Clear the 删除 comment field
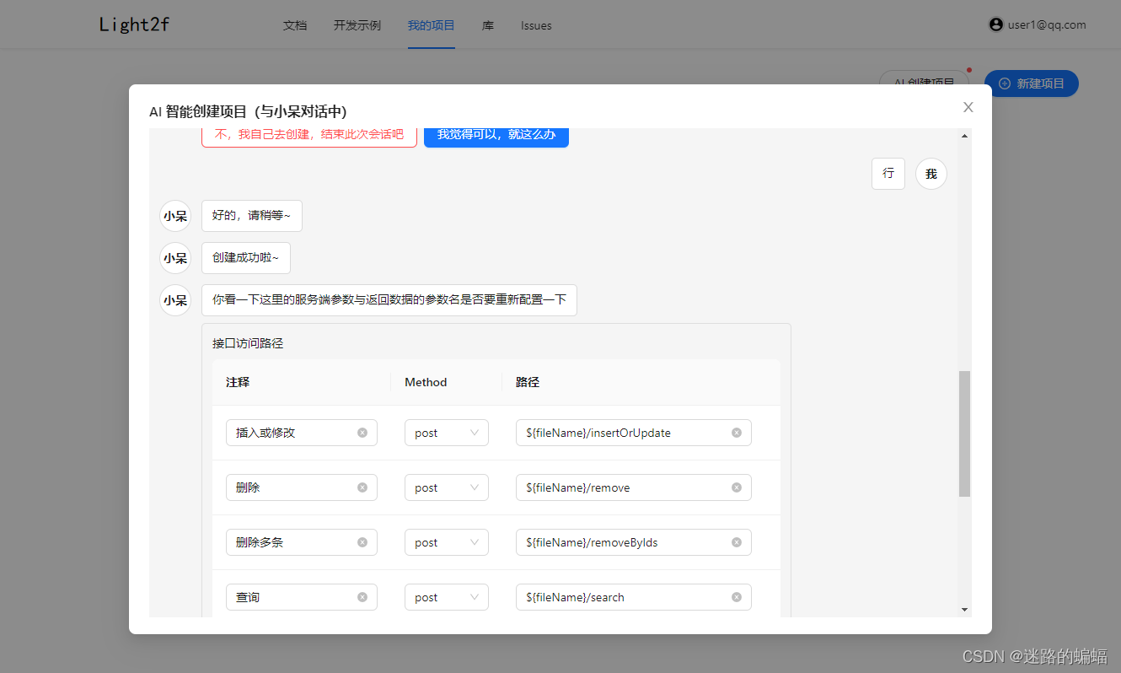Screen dimensions: 1121x673 [362, 487]
